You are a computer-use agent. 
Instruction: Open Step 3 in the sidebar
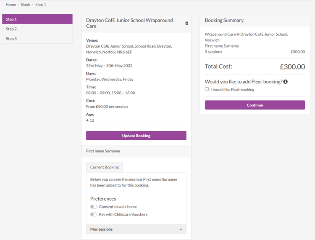(x=37, y=39)
